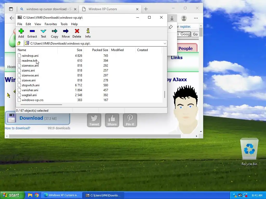Open the File menu
The image size is (266, 199).
[x=20, y=24]
